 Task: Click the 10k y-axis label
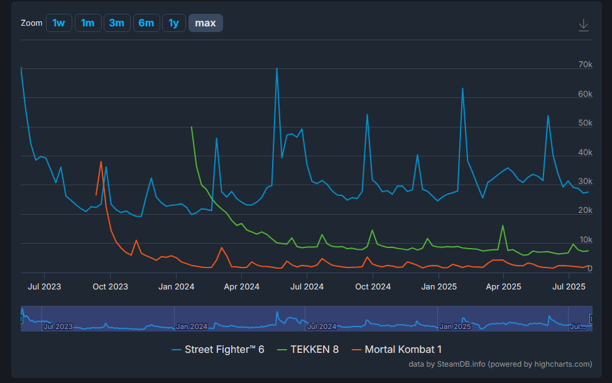click(585, 239)
